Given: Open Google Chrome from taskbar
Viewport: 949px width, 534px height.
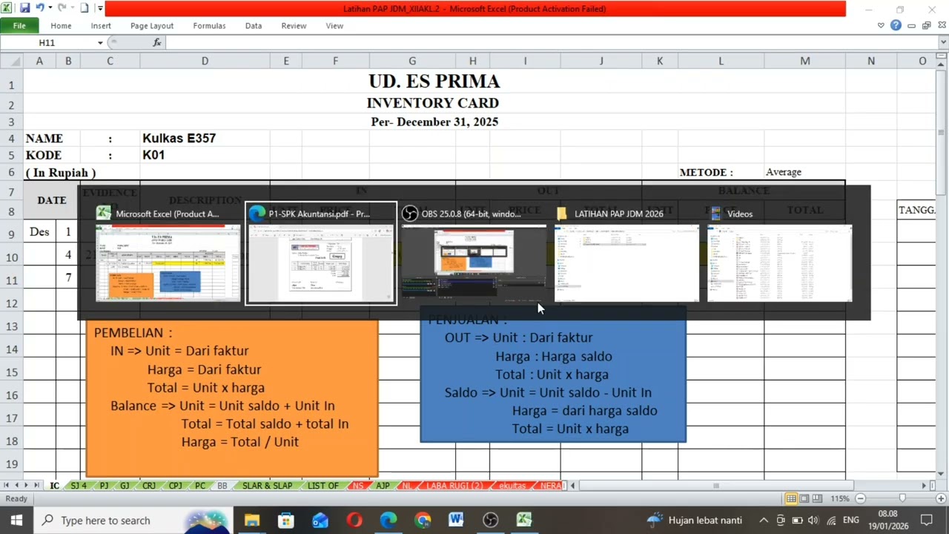Looking at the screenshot, I should click(423, 520).
